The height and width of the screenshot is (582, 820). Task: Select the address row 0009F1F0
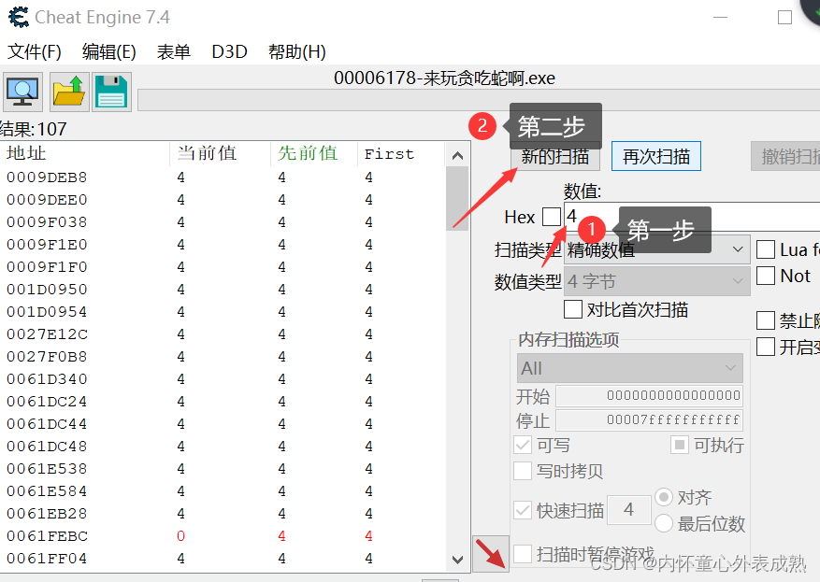(x=223, y=267)
